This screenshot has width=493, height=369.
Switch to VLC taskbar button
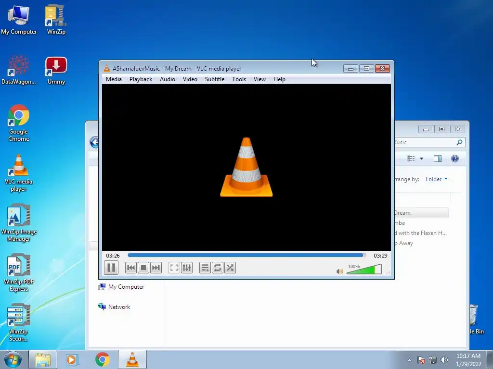click(x=132, y=359)
